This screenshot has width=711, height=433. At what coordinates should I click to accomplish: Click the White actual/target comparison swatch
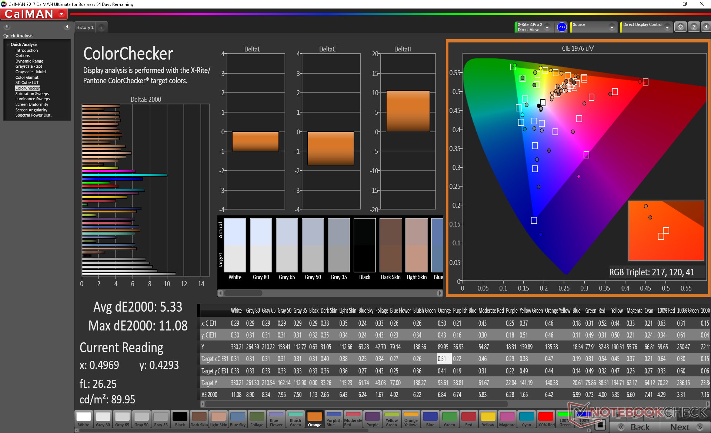pos(235,245)
